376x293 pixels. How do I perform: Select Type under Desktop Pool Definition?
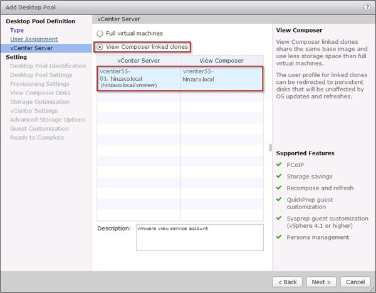17,30
